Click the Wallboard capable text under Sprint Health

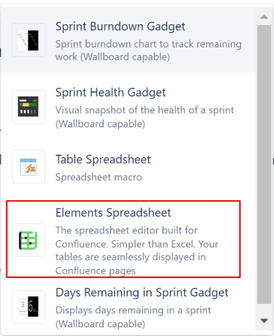(x=100, y=124)
